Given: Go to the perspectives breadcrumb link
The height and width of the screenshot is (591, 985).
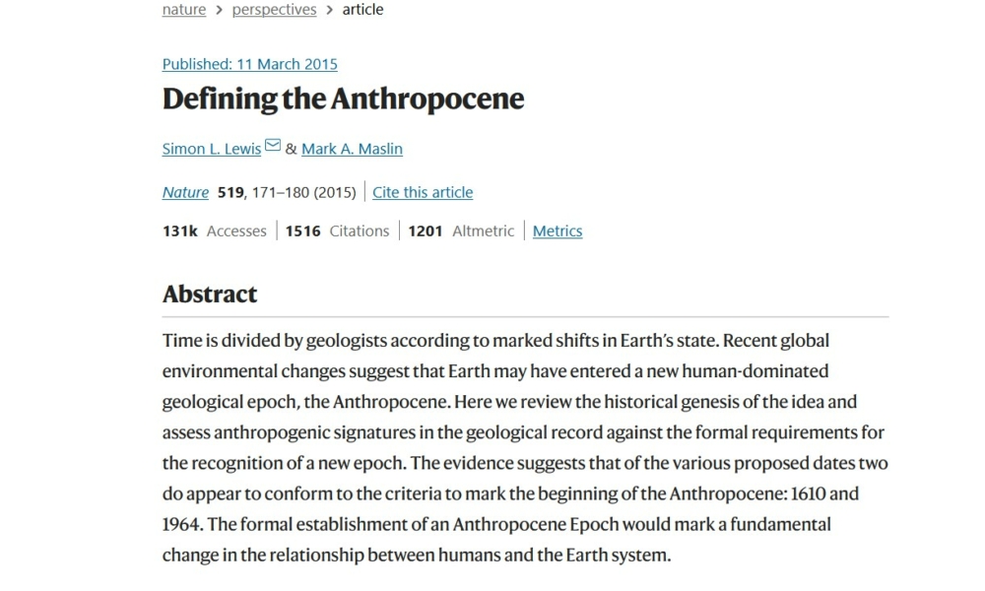Looking at the screenshot, I should click(x=274, y=10).
